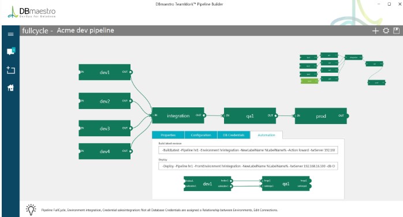
Task: Select the dev3 environment node
Action: tap(105, 128)
